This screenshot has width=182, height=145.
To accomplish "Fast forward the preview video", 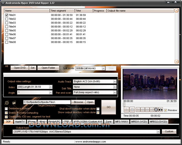I will coord(147,110).
